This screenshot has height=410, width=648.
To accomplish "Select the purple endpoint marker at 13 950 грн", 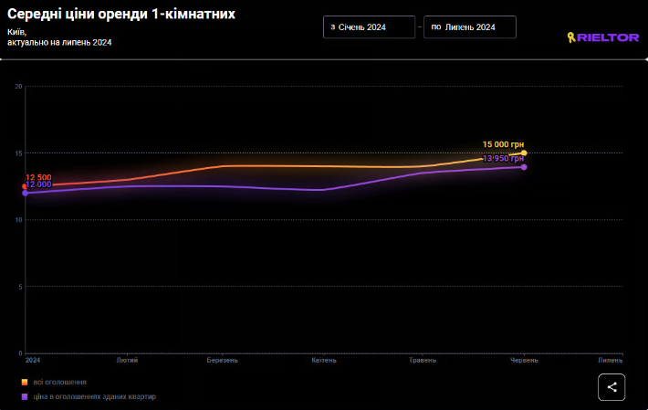I will point(524,167).
